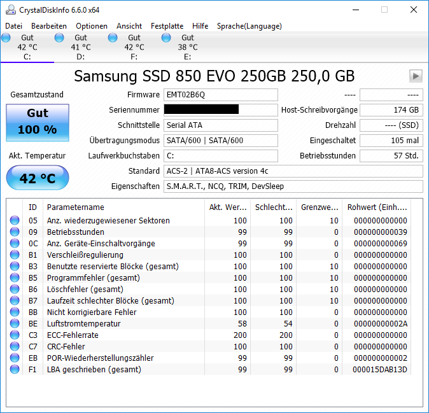This screenshot has width=429, height=413.
Task: Click the ID column header
Action: point(32,207)
